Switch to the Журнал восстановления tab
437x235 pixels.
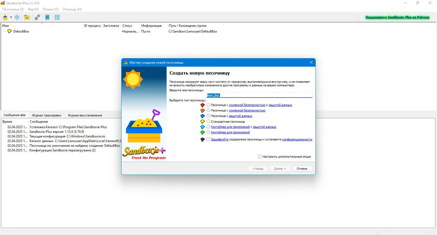[85, 115]
